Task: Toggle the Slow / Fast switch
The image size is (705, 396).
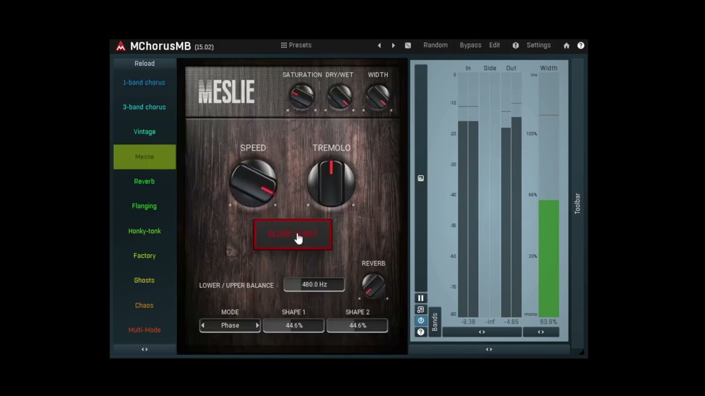Action: click(x=292, y=234)
